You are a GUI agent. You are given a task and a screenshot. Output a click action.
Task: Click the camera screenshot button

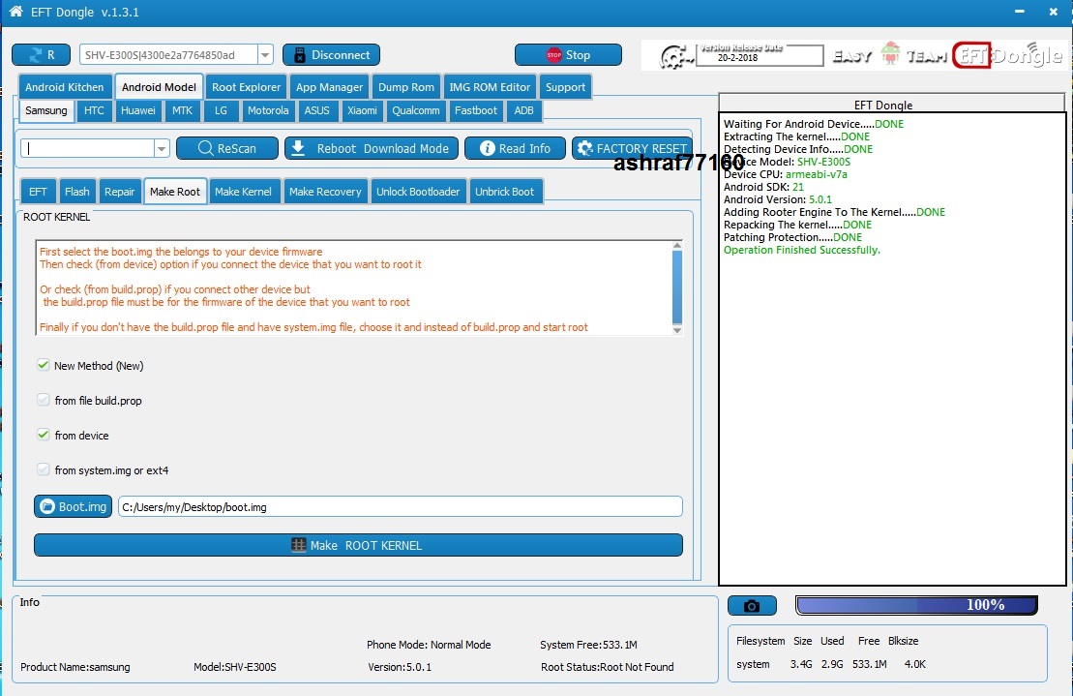[x=752, y=606]
